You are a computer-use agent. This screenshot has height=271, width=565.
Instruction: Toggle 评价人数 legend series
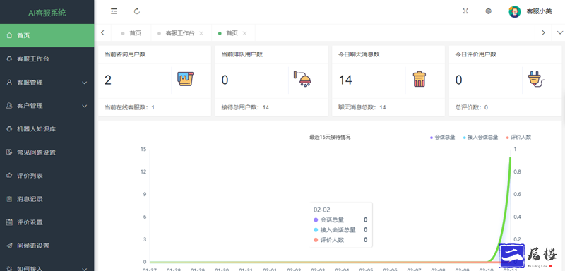click(x=518, y=137)
